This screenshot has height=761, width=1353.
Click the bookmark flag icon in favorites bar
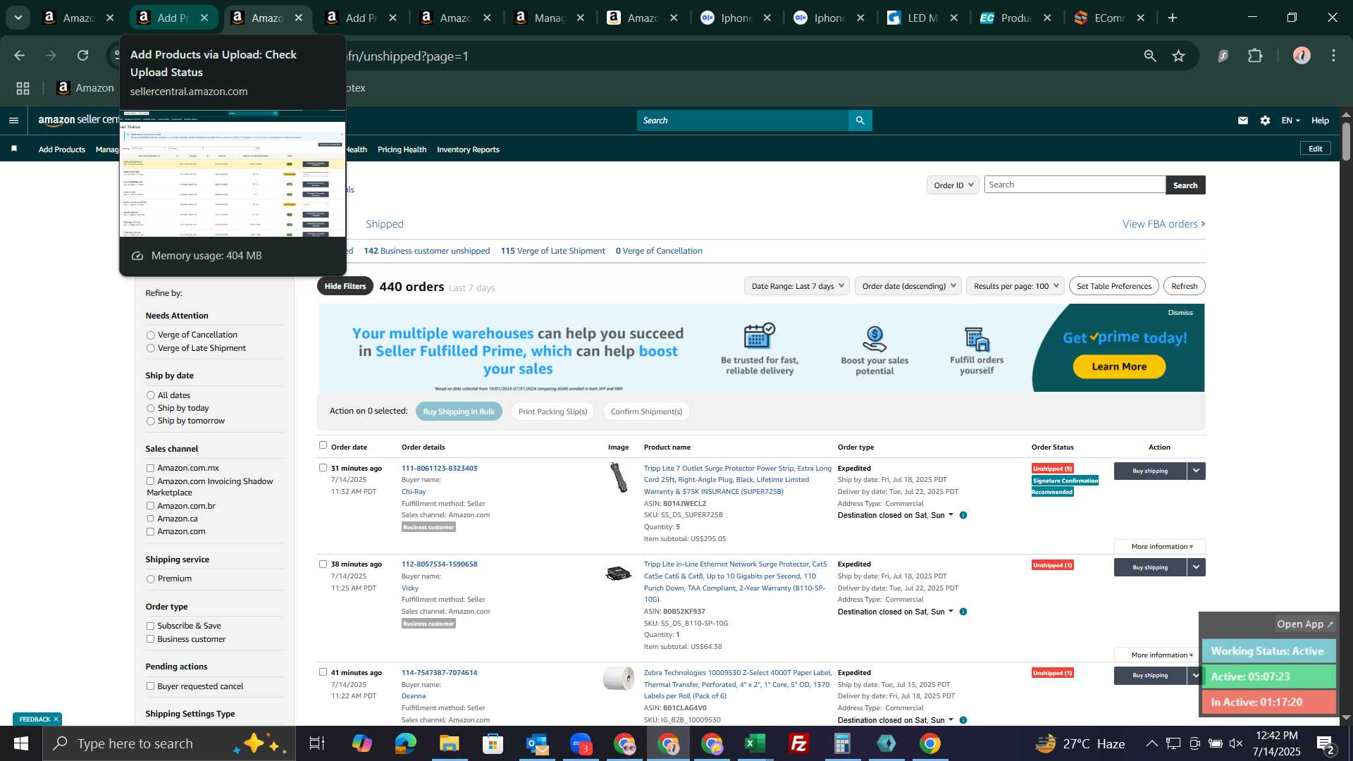(x=14, y=149)
